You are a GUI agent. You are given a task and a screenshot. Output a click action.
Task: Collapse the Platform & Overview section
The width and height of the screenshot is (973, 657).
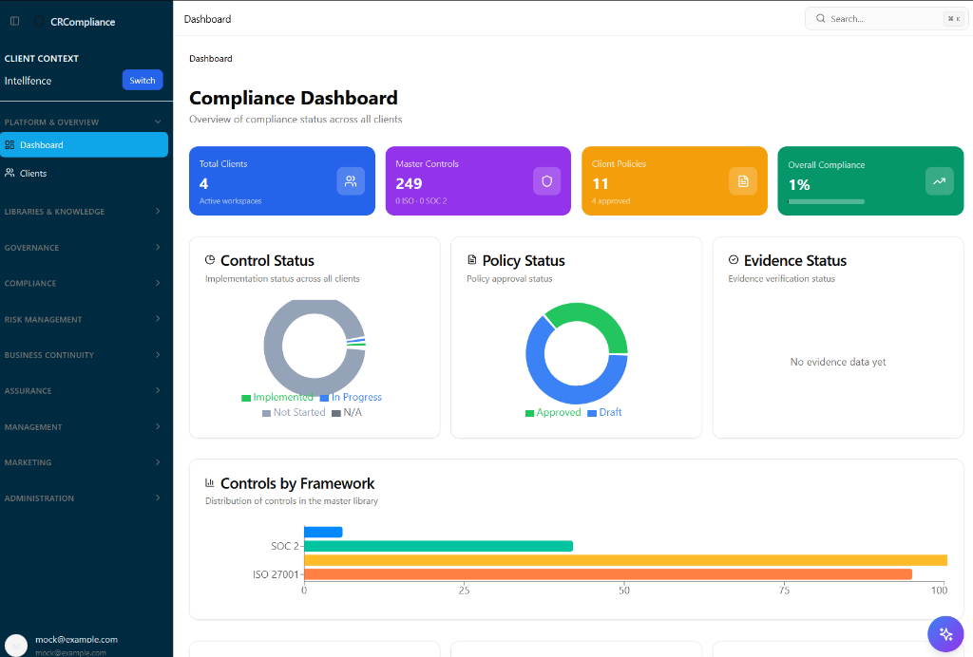86,122
